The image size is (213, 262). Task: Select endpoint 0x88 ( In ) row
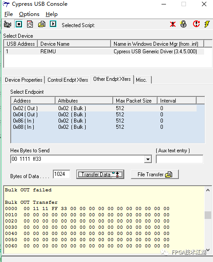[104, 127]
